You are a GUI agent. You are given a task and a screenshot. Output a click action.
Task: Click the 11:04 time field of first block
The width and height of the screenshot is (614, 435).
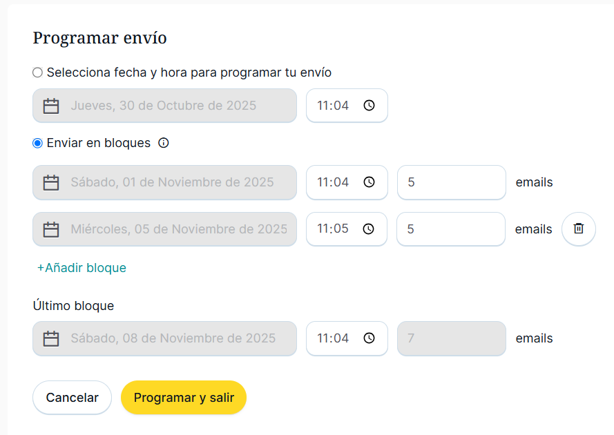(x=334, y=182)
